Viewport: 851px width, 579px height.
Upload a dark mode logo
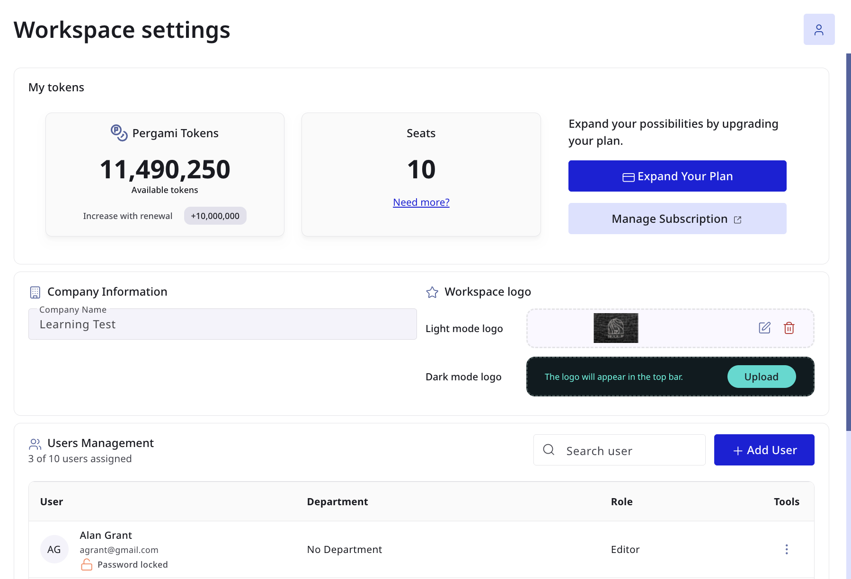click(x=761, y=377)
